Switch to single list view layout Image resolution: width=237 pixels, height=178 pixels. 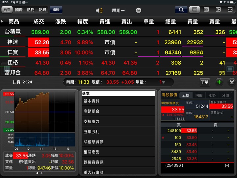click(x=195, y=10)
